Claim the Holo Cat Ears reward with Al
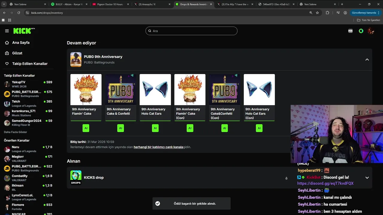Screen dimensions: 383x215 click(155, 128)
